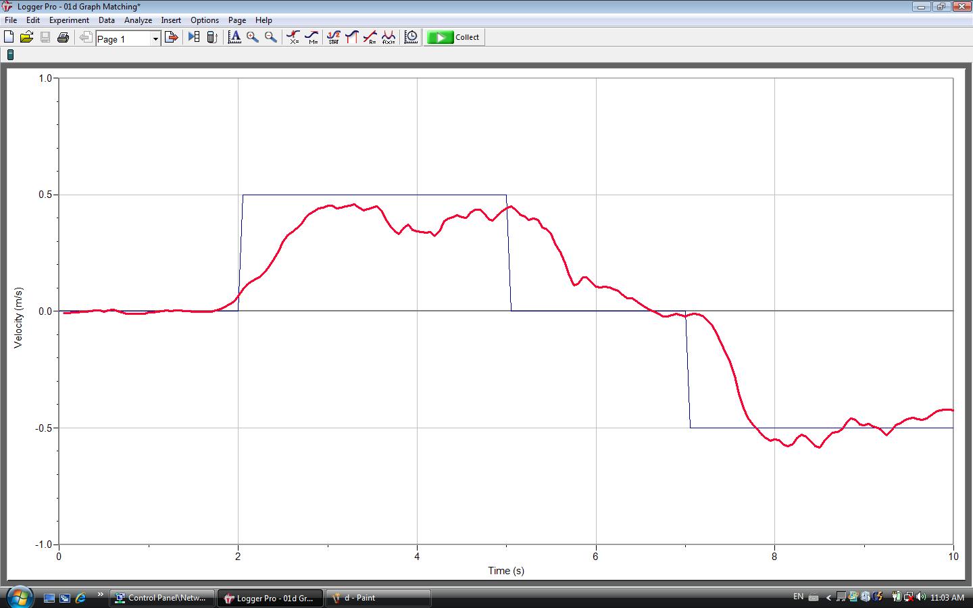973x608 pixels.
Task: Create a new Logger Pro file
Action: 9,37
